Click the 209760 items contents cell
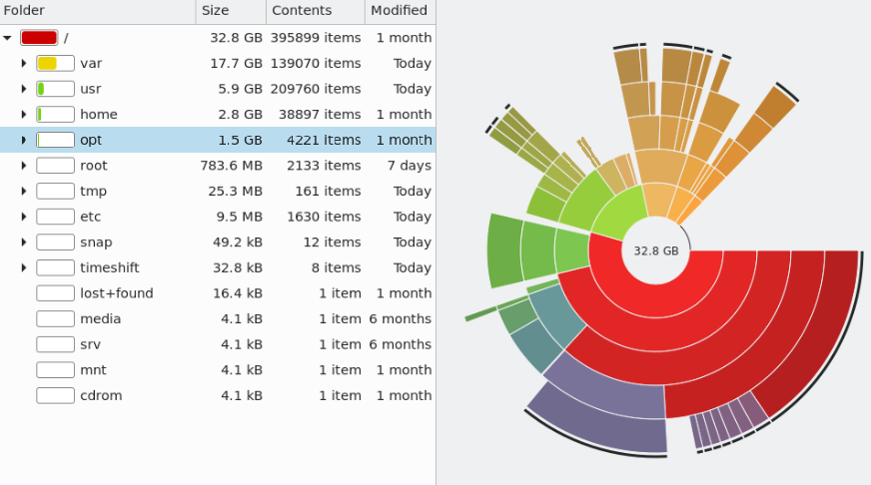The height and width of the screenshot is (485, 871). [x=316, y=89]
